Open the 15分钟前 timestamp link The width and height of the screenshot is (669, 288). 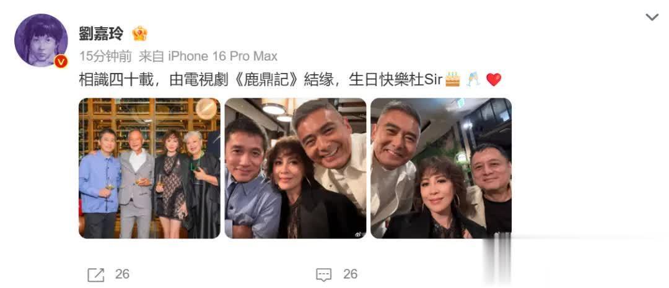pos(105,56)
